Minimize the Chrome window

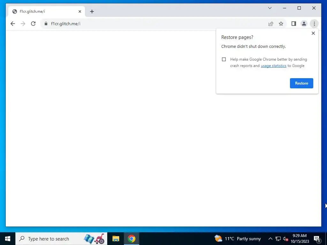285,8
